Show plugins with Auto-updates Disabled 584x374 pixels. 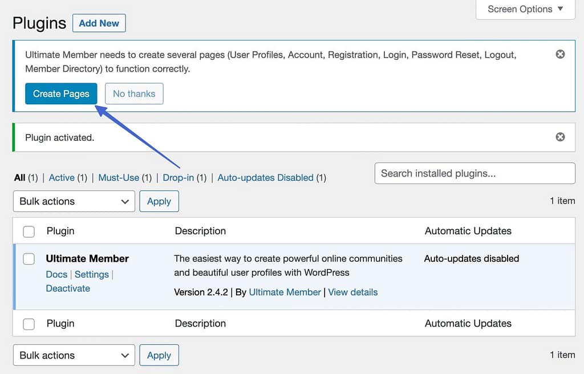click(x=265, y=177)
